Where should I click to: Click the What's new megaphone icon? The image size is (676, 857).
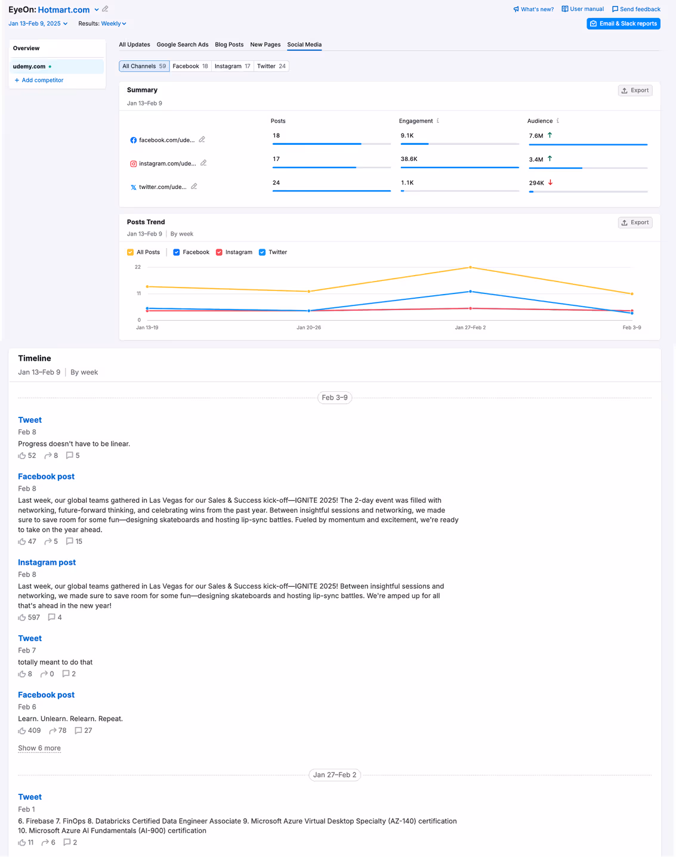(516, 10)
